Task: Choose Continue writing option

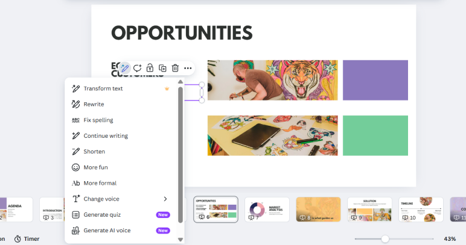Action: (x=120, y=135)
